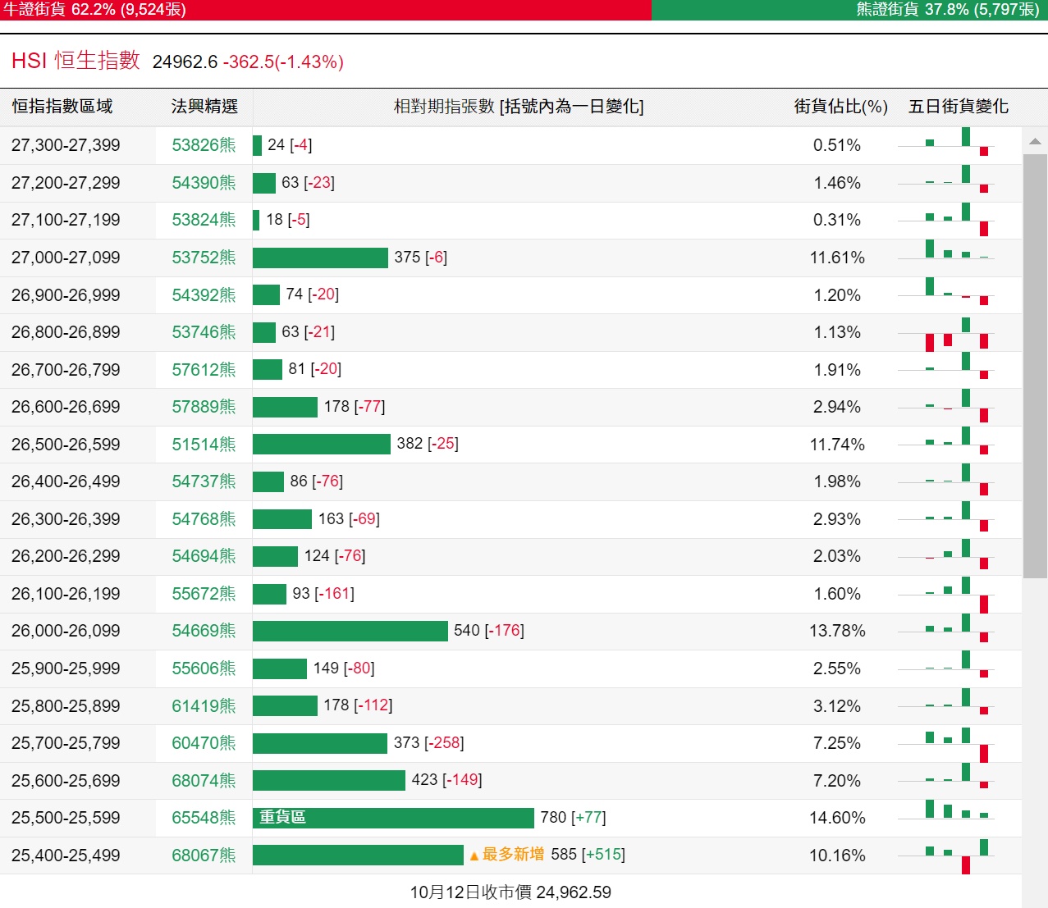Click the green bar showing 382 [-25]

(322, 444)
